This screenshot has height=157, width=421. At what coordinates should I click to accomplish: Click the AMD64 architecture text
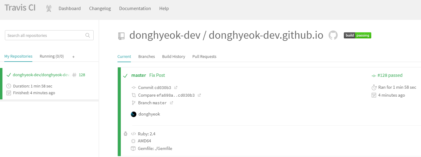coord(144,141)
